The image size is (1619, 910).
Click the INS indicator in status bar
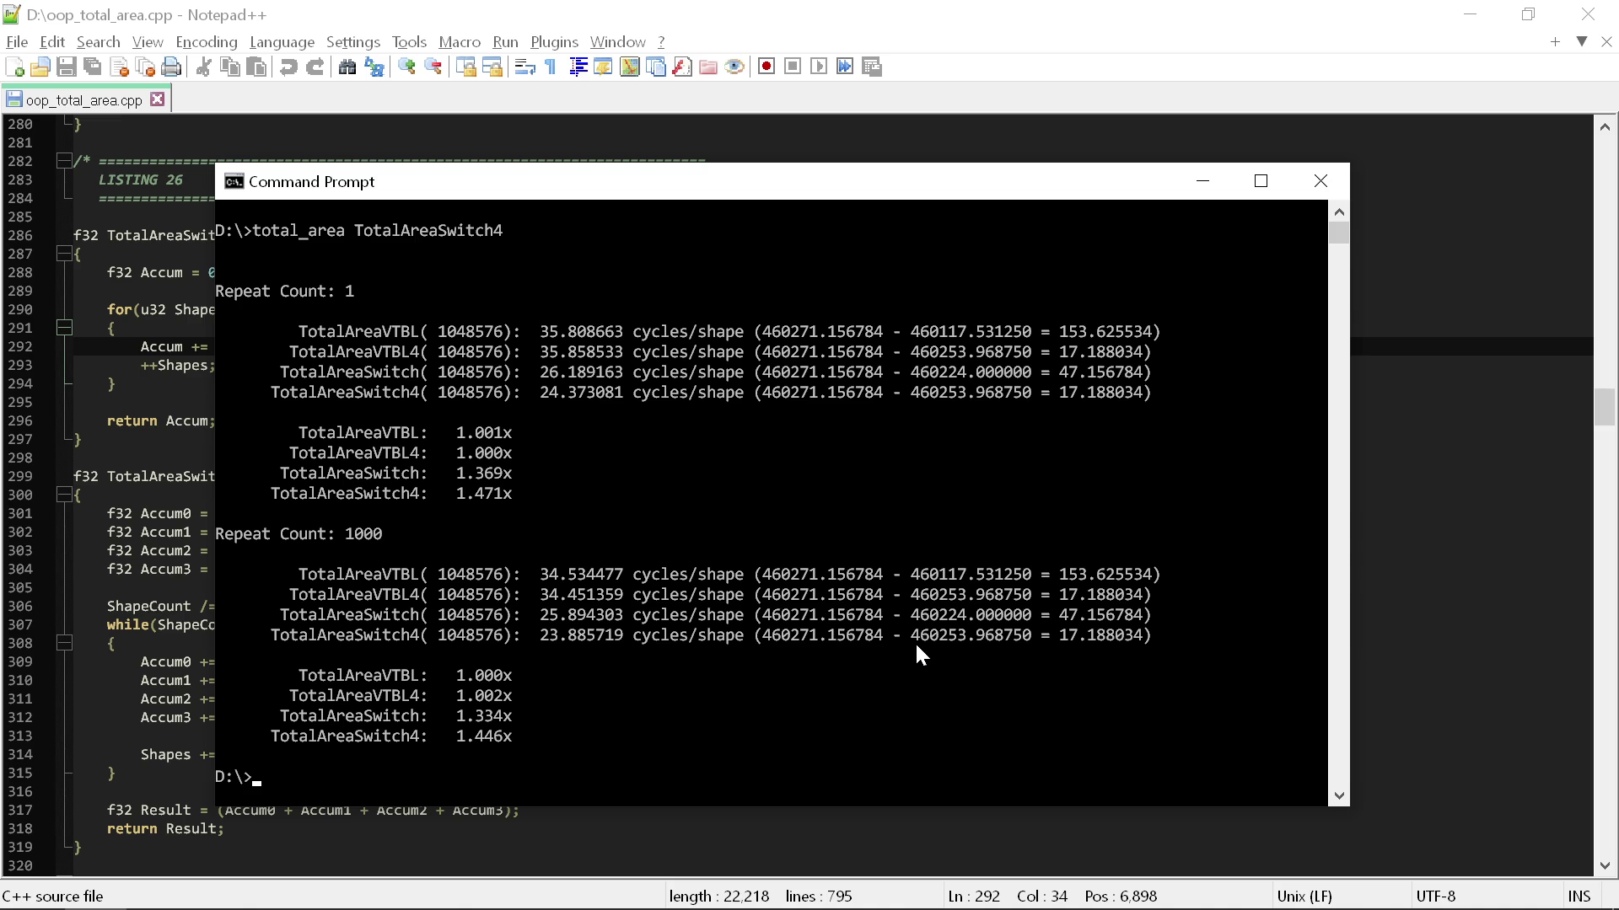pyautogui.click(x=1579, y=896)
